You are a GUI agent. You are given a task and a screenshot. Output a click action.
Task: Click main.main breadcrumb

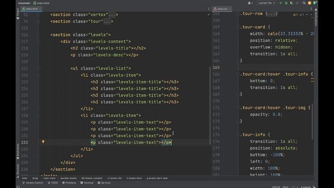click(x=49, y=178)
